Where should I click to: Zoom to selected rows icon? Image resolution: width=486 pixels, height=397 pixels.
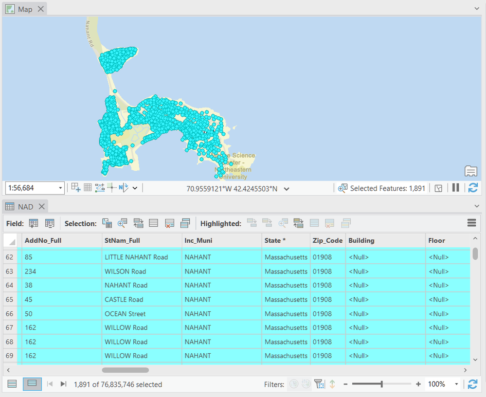click(123, 223)
